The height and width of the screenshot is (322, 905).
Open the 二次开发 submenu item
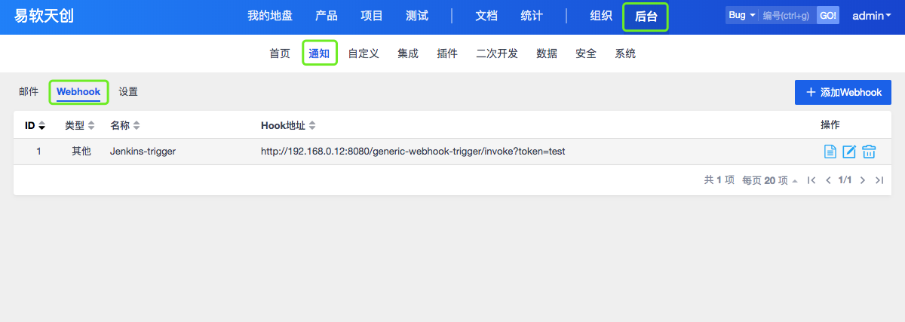(x=497, y=54)
